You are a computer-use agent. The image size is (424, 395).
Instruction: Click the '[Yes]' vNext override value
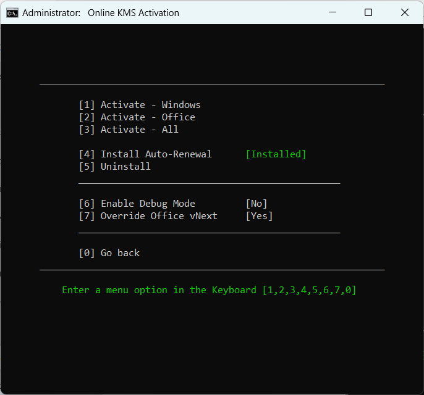[x=260, y=216]
